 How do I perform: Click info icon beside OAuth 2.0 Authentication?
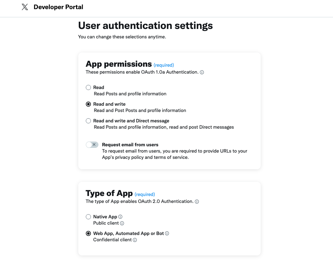(197, 202)
